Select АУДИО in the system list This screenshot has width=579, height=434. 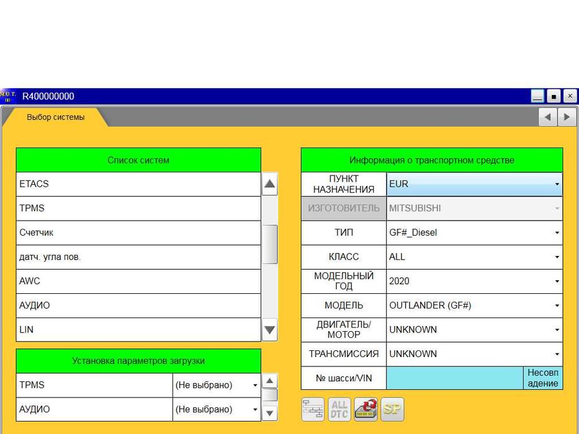[x=138, y=306]
